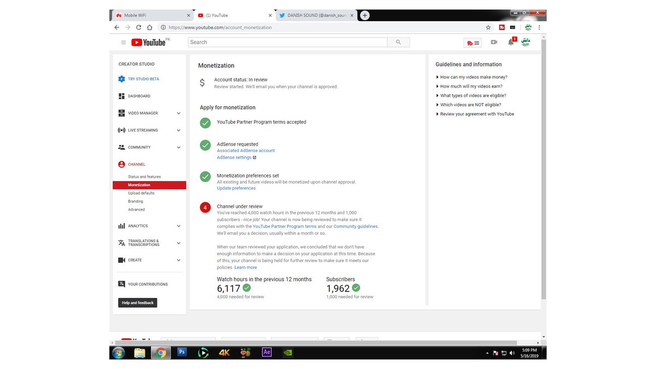656x369 pixels.
Task: Click the site info icon in address bar
Action: (163, 27)
